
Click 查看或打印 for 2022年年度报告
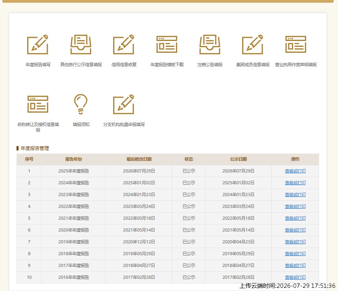click(x=295, y=207)
